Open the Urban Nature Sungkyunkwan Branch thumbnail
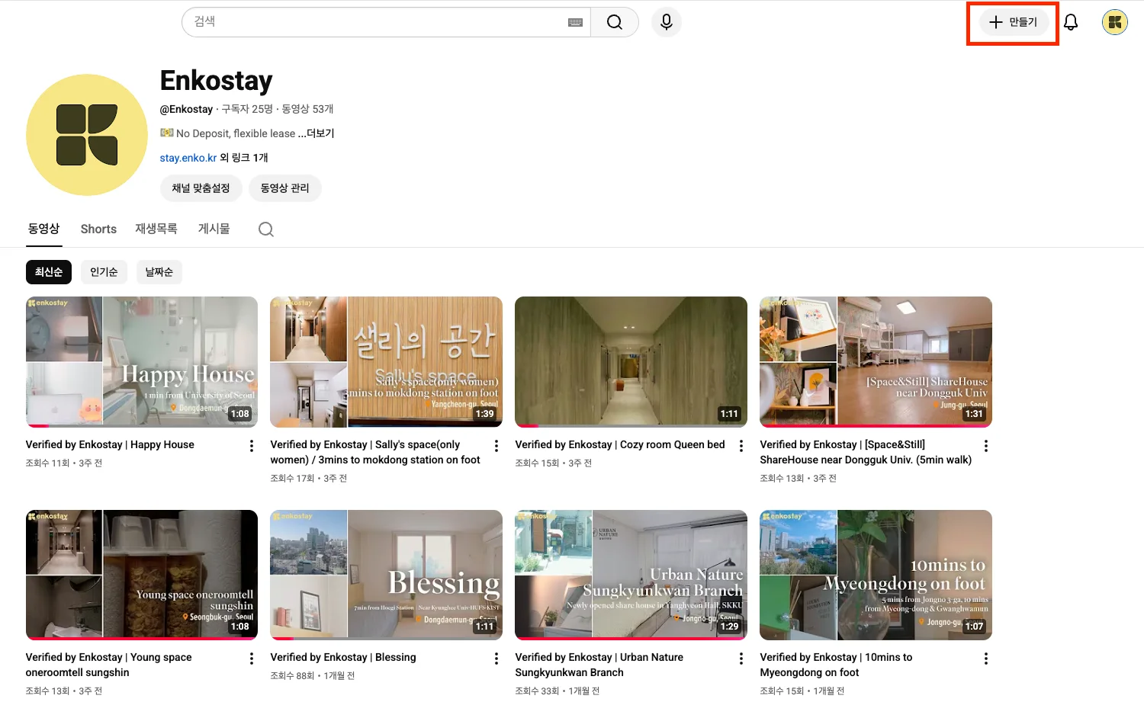This screenshot has width=1144, height=702. (x=631, y=575)
